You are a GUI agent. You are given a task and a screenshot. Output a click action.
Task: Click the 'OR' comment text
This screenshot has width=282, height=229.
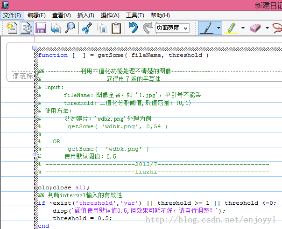56,141
